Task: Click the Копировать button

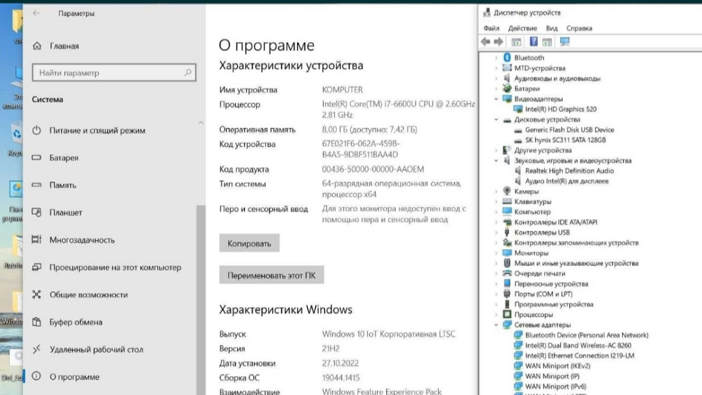Action: point(249,243)
